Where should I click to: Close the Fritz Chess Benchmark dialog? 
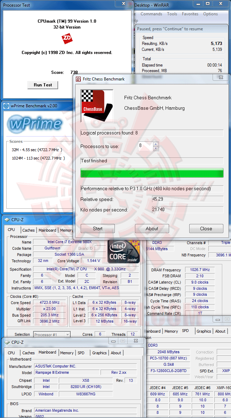206,229
